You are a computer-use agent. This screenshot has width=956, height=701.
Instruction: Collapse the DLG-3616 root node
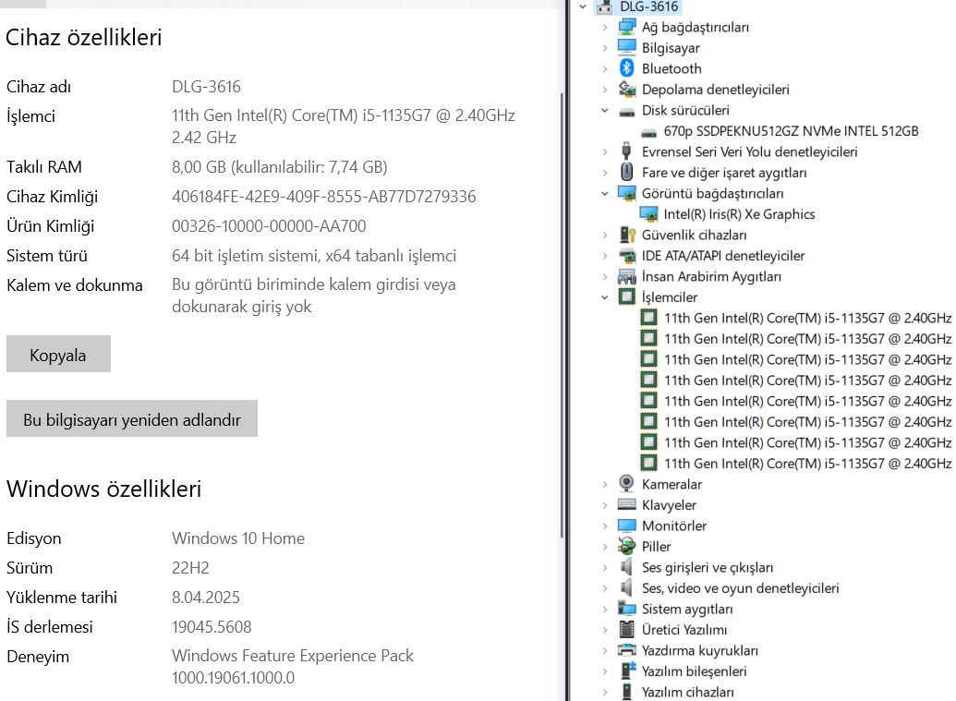(x=583, y=6)
